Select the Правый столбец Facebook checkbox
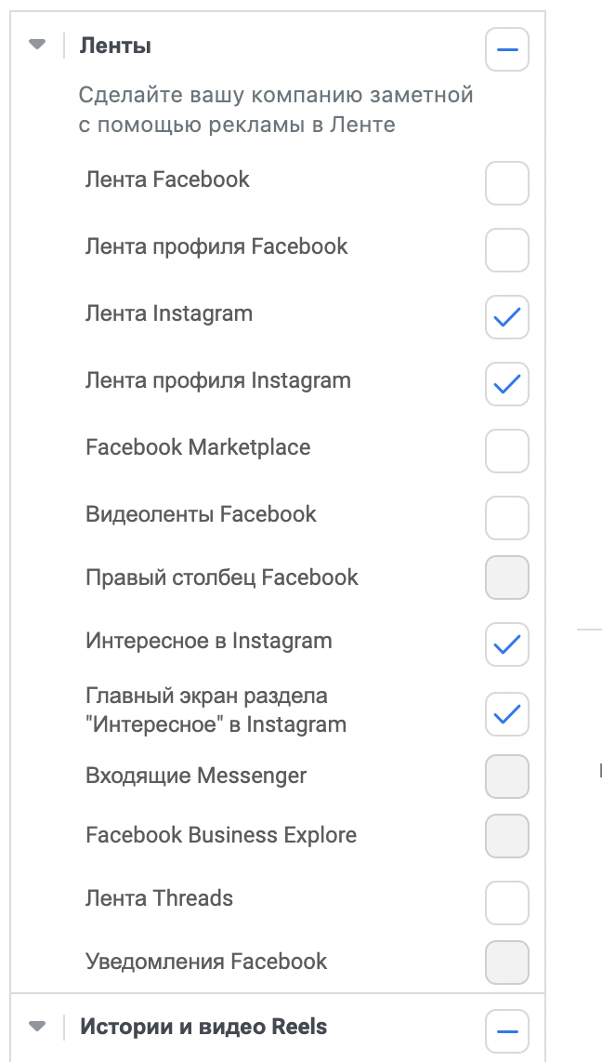602x1062 pixels. tap(506, 577)
